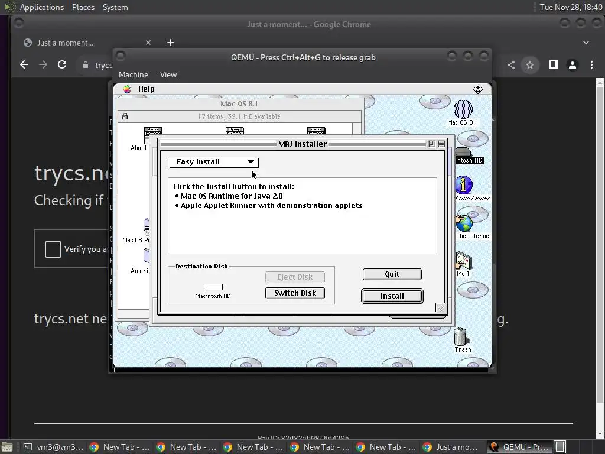Click the Chrome forward arrow

(x=43, y=64)
